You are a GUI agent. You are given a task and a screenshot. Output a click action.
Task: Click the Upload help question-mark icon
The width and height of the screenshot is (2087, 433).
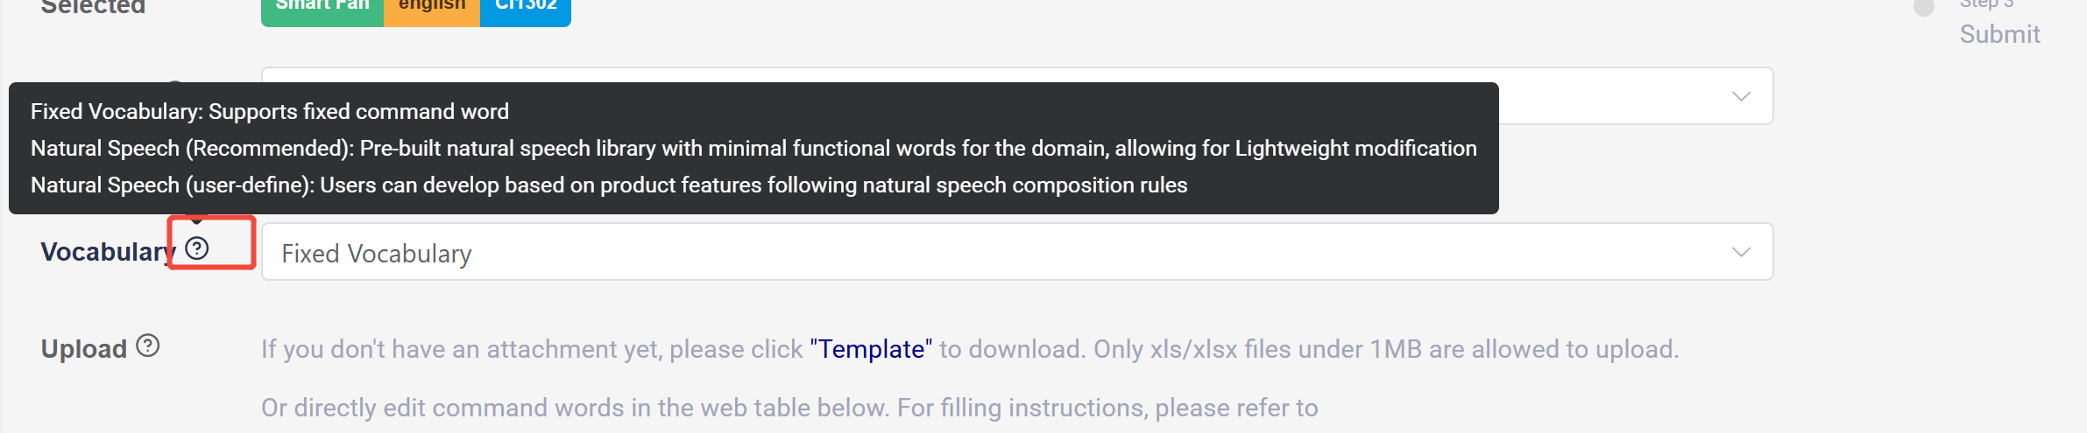148,346
